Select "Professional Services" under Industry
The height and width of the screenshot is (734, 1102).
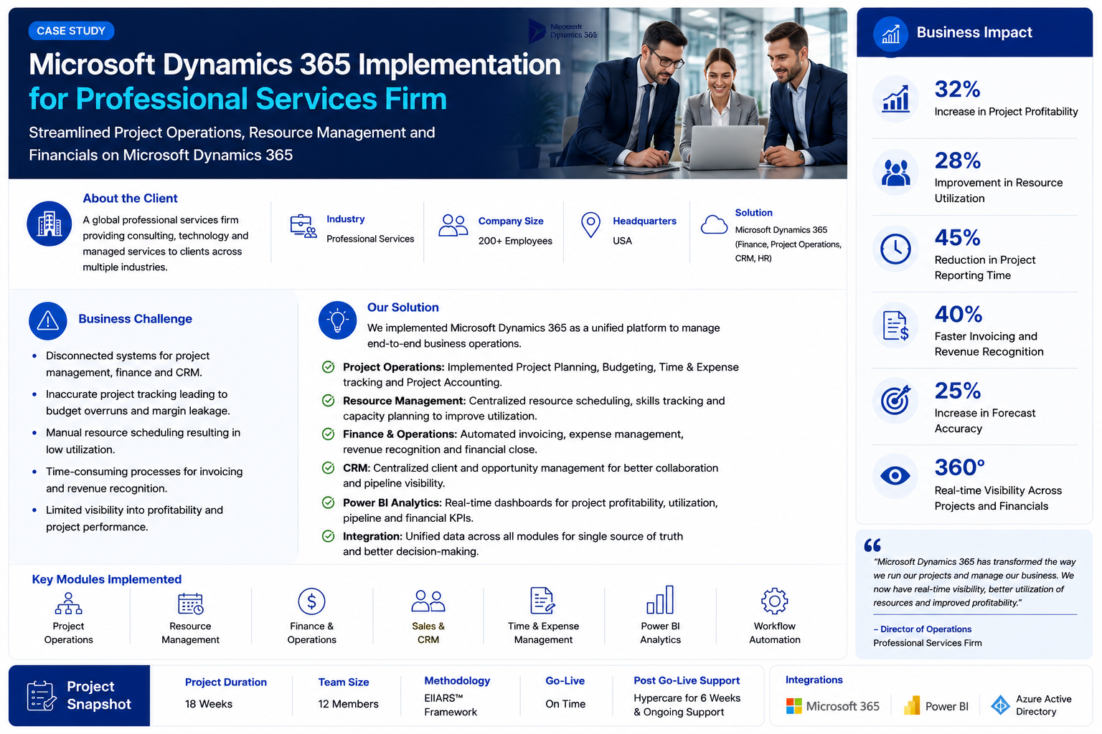370,239
